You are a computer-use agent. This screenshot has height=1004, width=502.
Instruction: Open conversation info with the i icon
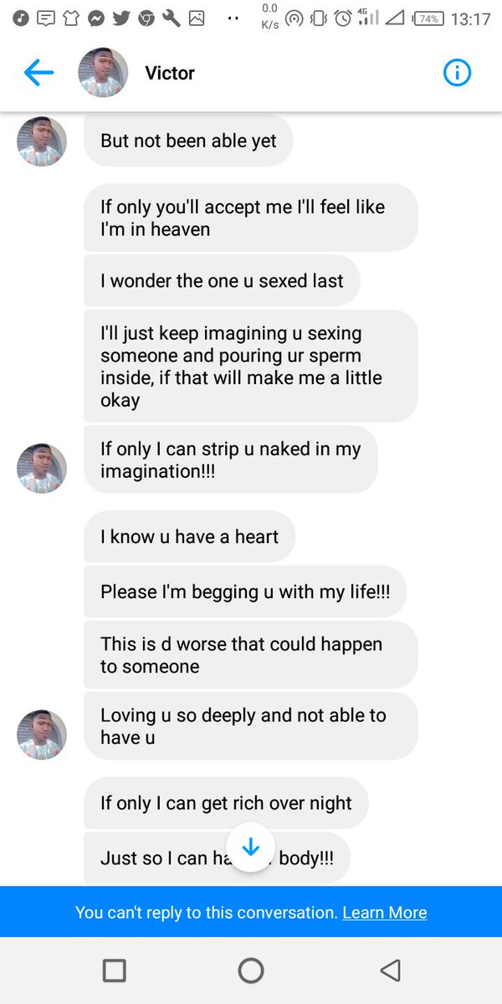tap(457, 74)
